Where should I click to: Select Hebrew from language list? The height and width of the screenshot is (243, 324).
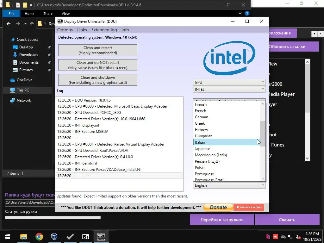click(227, 130)
